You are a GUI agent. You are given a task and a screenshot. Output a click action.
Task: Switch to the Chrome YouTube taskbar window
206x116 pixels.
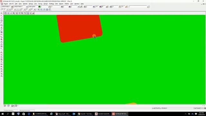click(x=85, y=114)
